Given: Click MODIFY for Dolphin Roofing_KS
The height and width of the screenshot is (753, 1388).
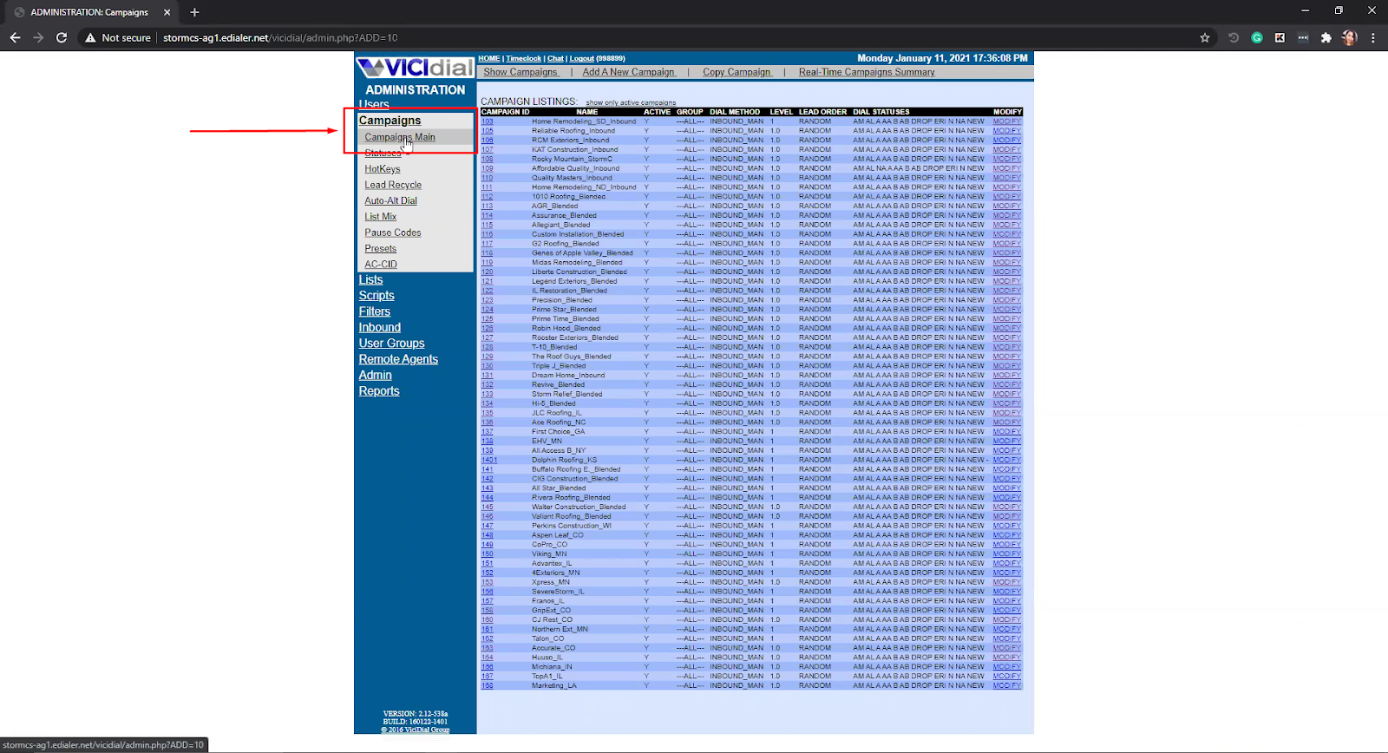Looking at the screenshot, I should [1006, 460].
